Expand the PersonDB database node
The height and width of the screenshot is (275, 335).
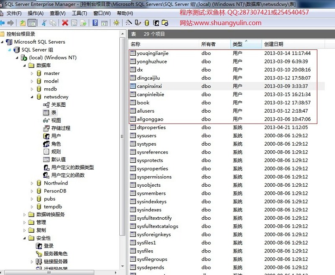point(32,191)
